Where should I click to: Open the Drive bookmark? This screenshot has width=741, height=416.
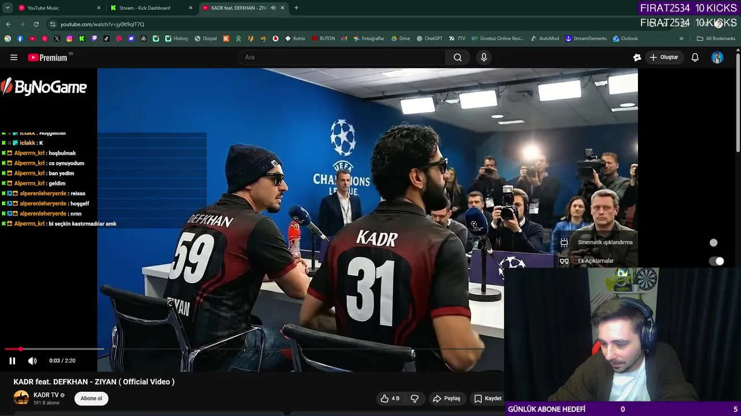[x=400, y=39]
